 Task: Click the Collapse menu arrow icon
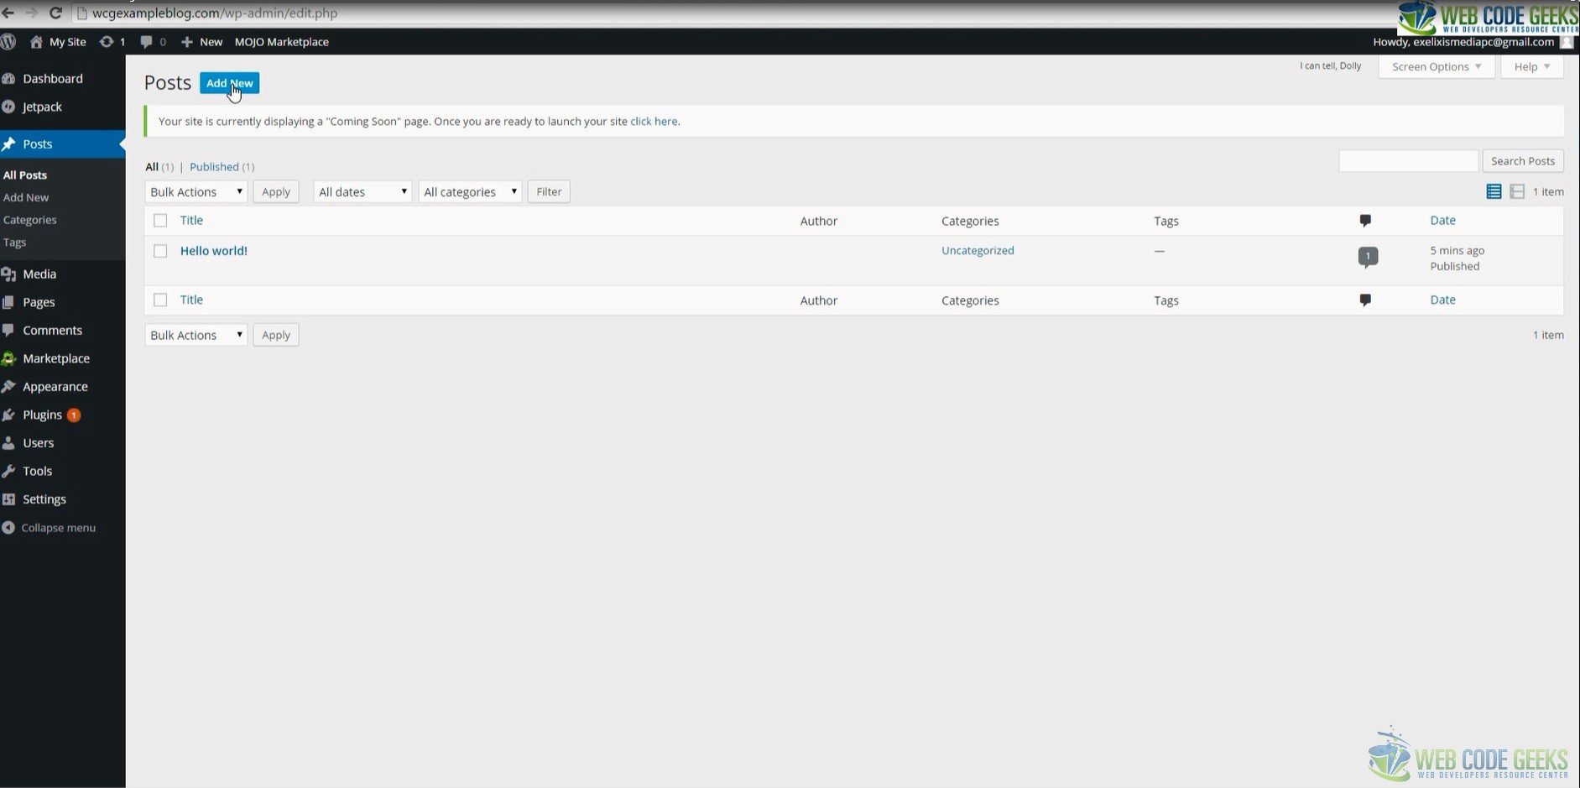(x=8, y=527)
